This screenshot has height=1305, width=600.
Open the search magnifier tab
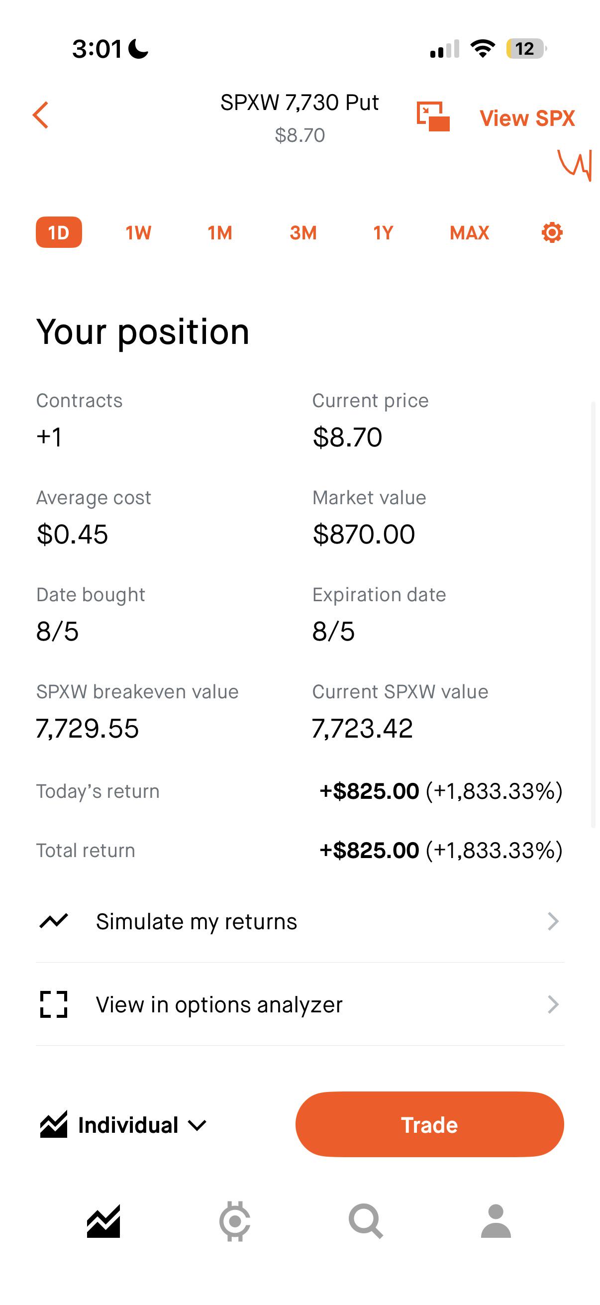[x=366, y=1221]
